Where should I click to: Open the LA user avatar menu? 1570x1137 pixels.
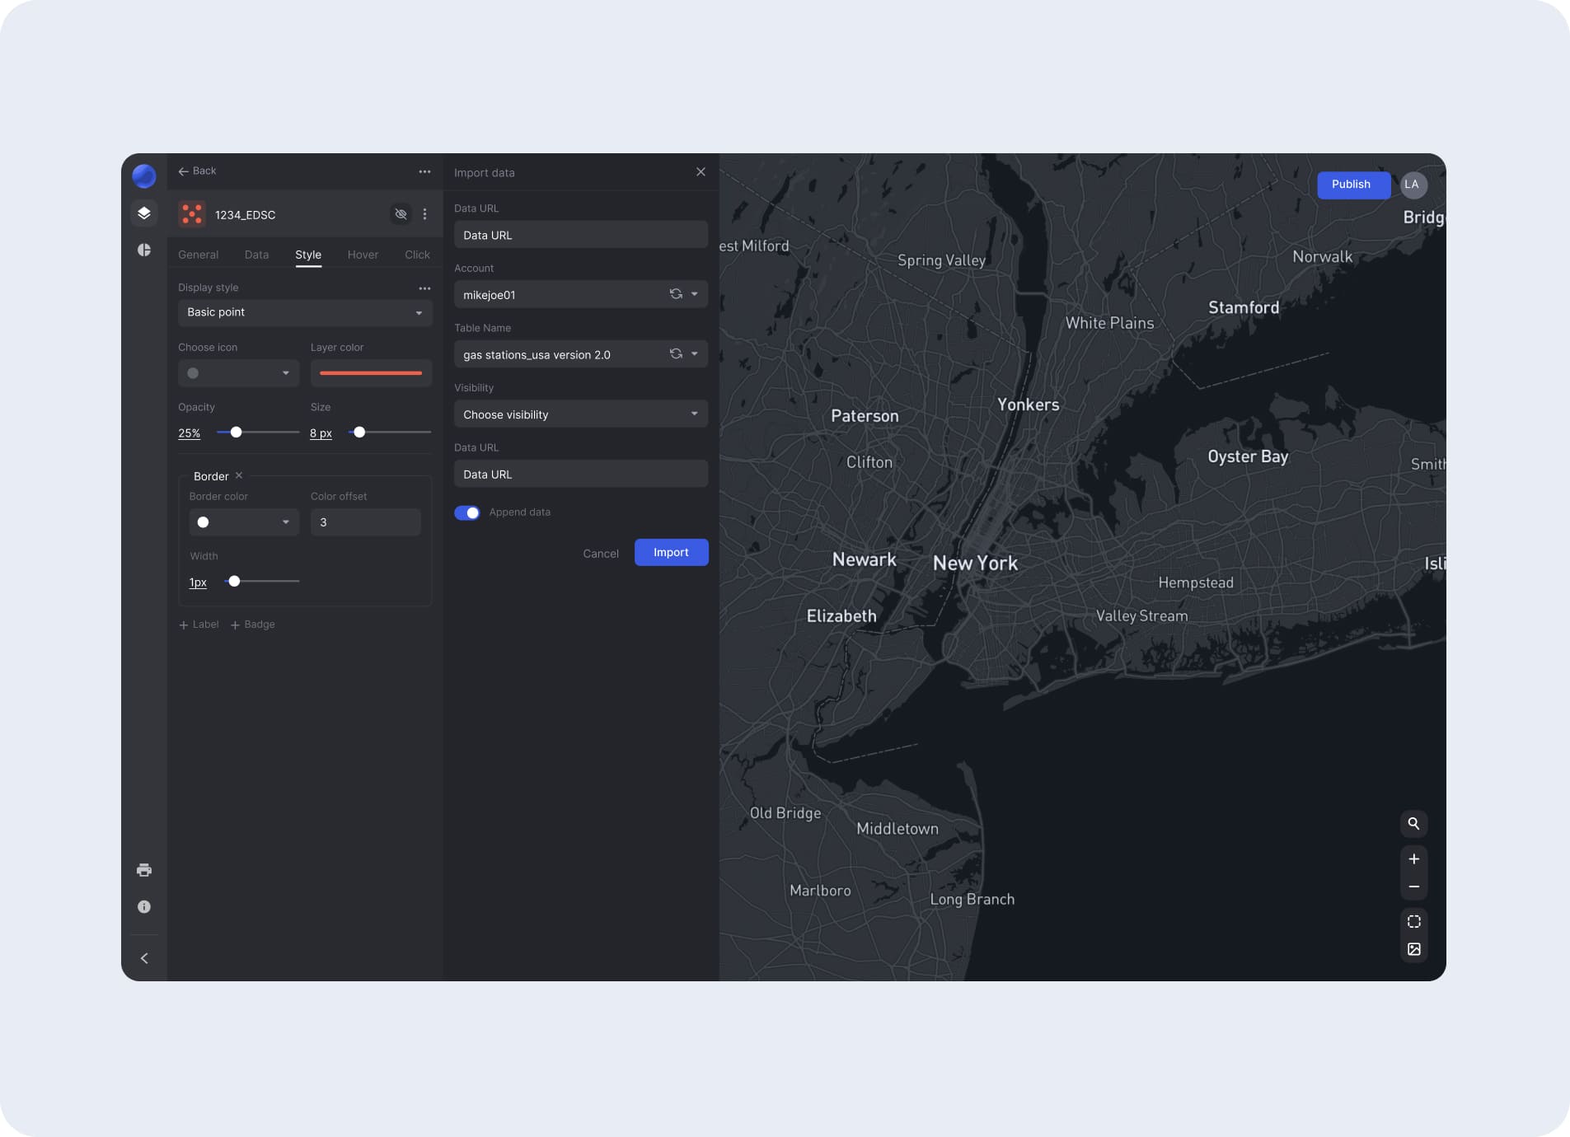[1413, 185]
